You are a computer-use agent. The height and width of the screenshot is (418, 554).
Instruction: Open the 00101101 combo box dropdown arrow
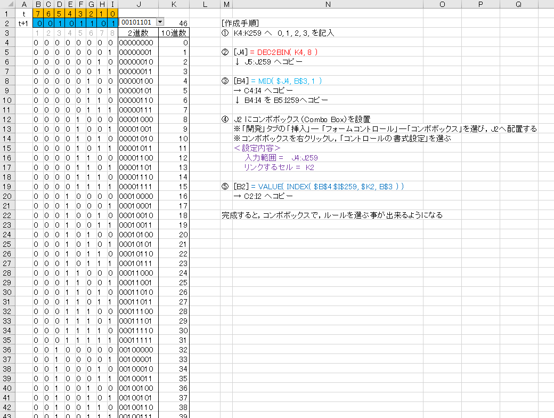(x=160, y=22)
